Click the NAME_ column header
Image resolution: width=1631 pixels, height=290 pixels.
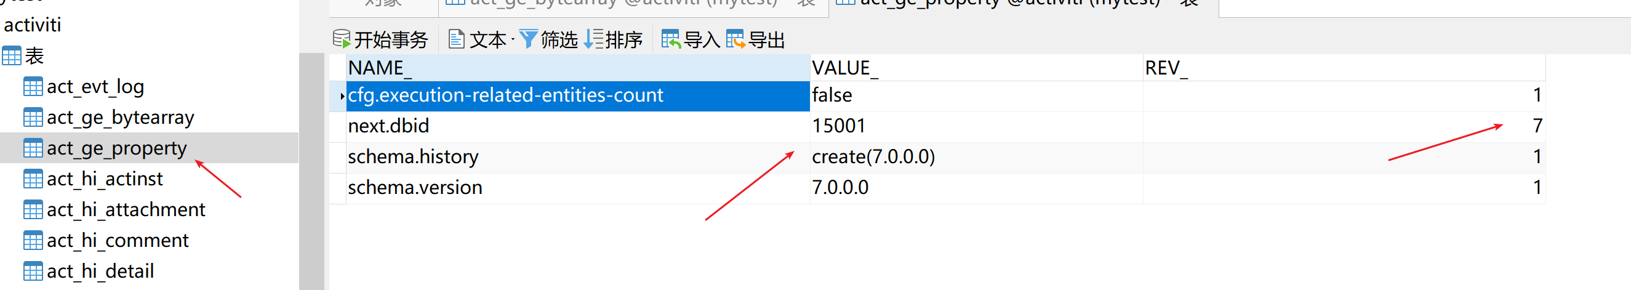(x=578, y=68)
